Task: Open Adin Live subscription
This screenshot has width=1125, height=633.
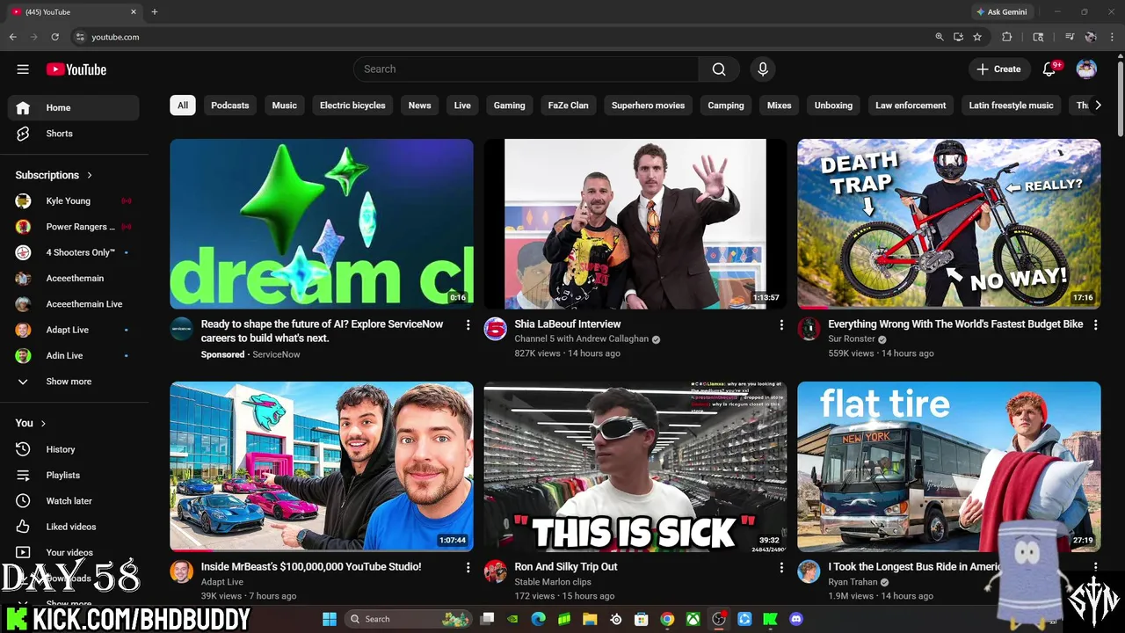Action: click(74, 355)
